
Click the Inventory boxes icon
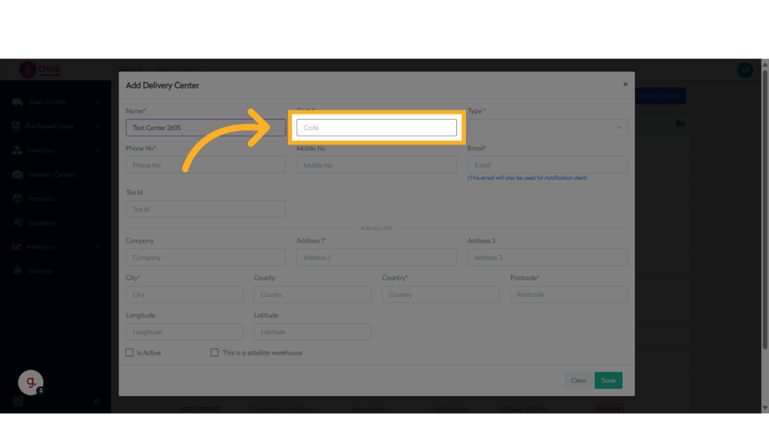pos(17,151)
